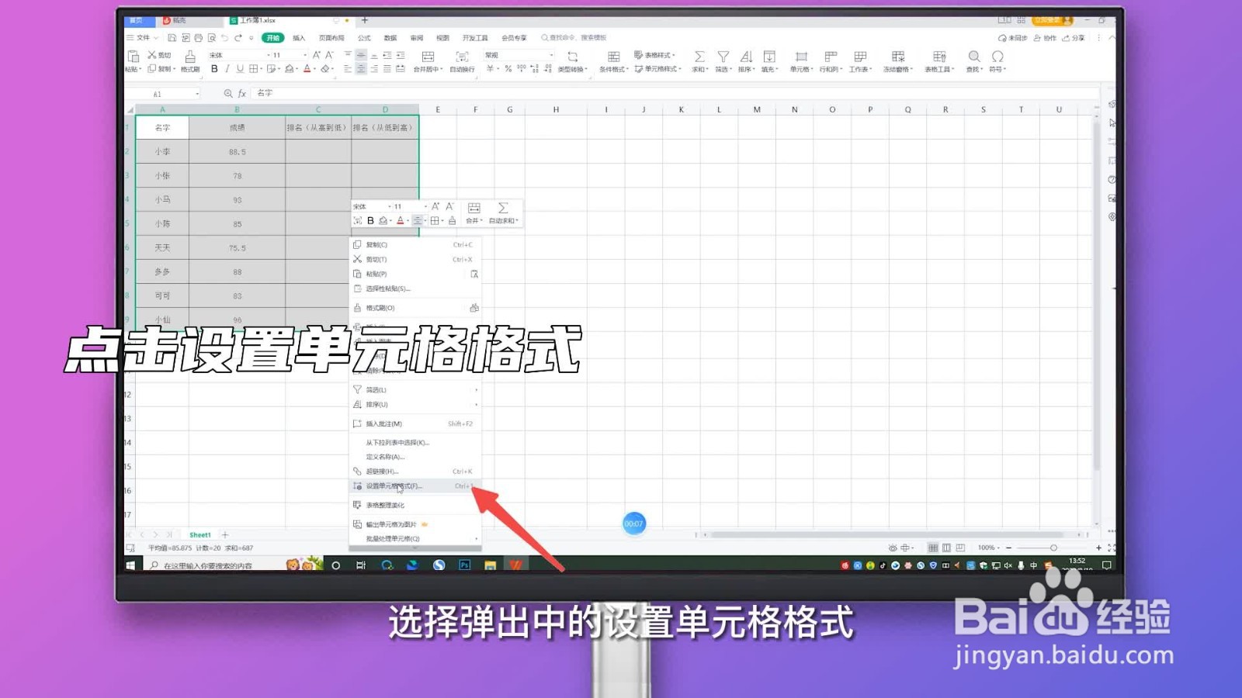1242x698 pixels.
Task: Click the Bold button in the ribbon
Action: (214, 69)
